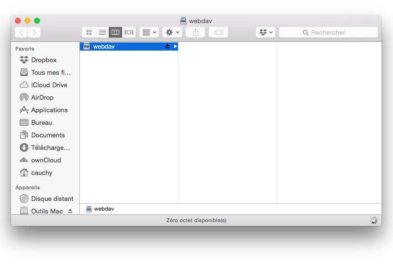This screenshot has height=265, width=393.
Task: Open ownCloud in the sidebar
Action: (x=45, y=160)
